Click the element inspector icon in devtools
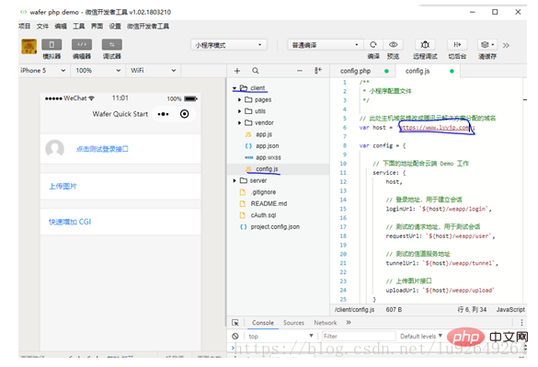The image size is (538, 367). (235, 323)
